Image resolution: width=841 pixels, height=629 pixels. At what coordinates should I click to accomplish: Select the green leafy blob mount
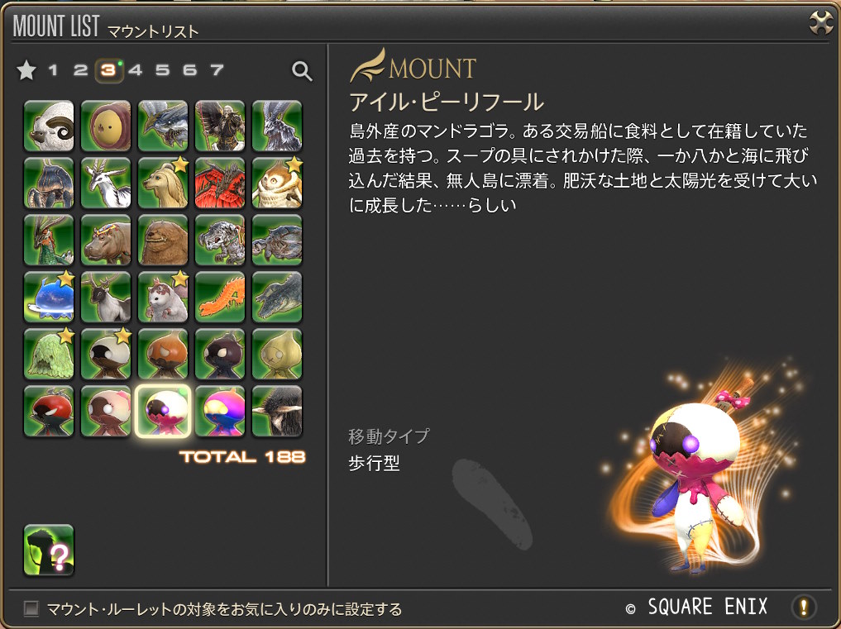pos(49,354)
